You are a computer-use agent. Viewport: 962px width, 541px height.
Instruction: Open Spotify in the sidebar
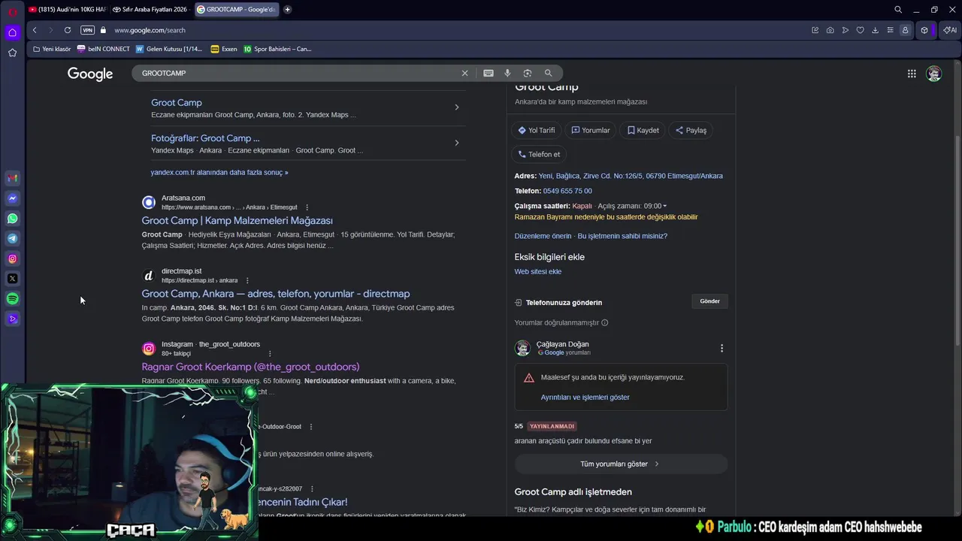pyautogui.click(x=12, y=298)
